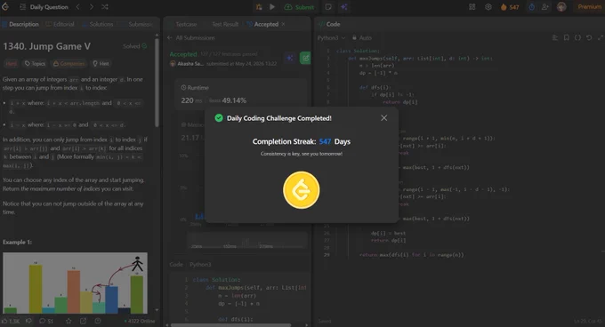Screen dimensions: 605x327
Task: Click the share icon below description
Action: click(x=83, y=321)
